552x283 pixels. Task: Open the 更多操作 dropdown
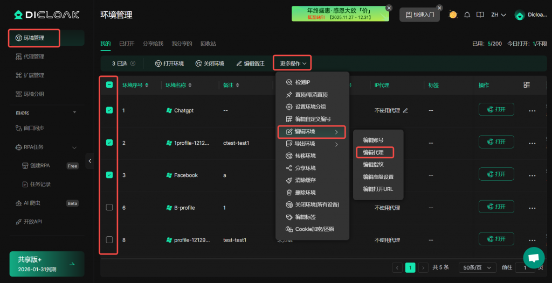pos(293,63)
